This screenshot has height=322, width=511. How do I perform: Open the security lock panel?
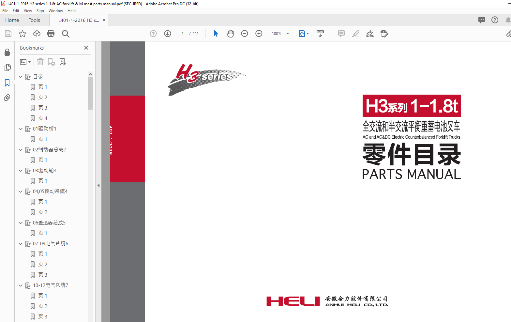point(7,52)
